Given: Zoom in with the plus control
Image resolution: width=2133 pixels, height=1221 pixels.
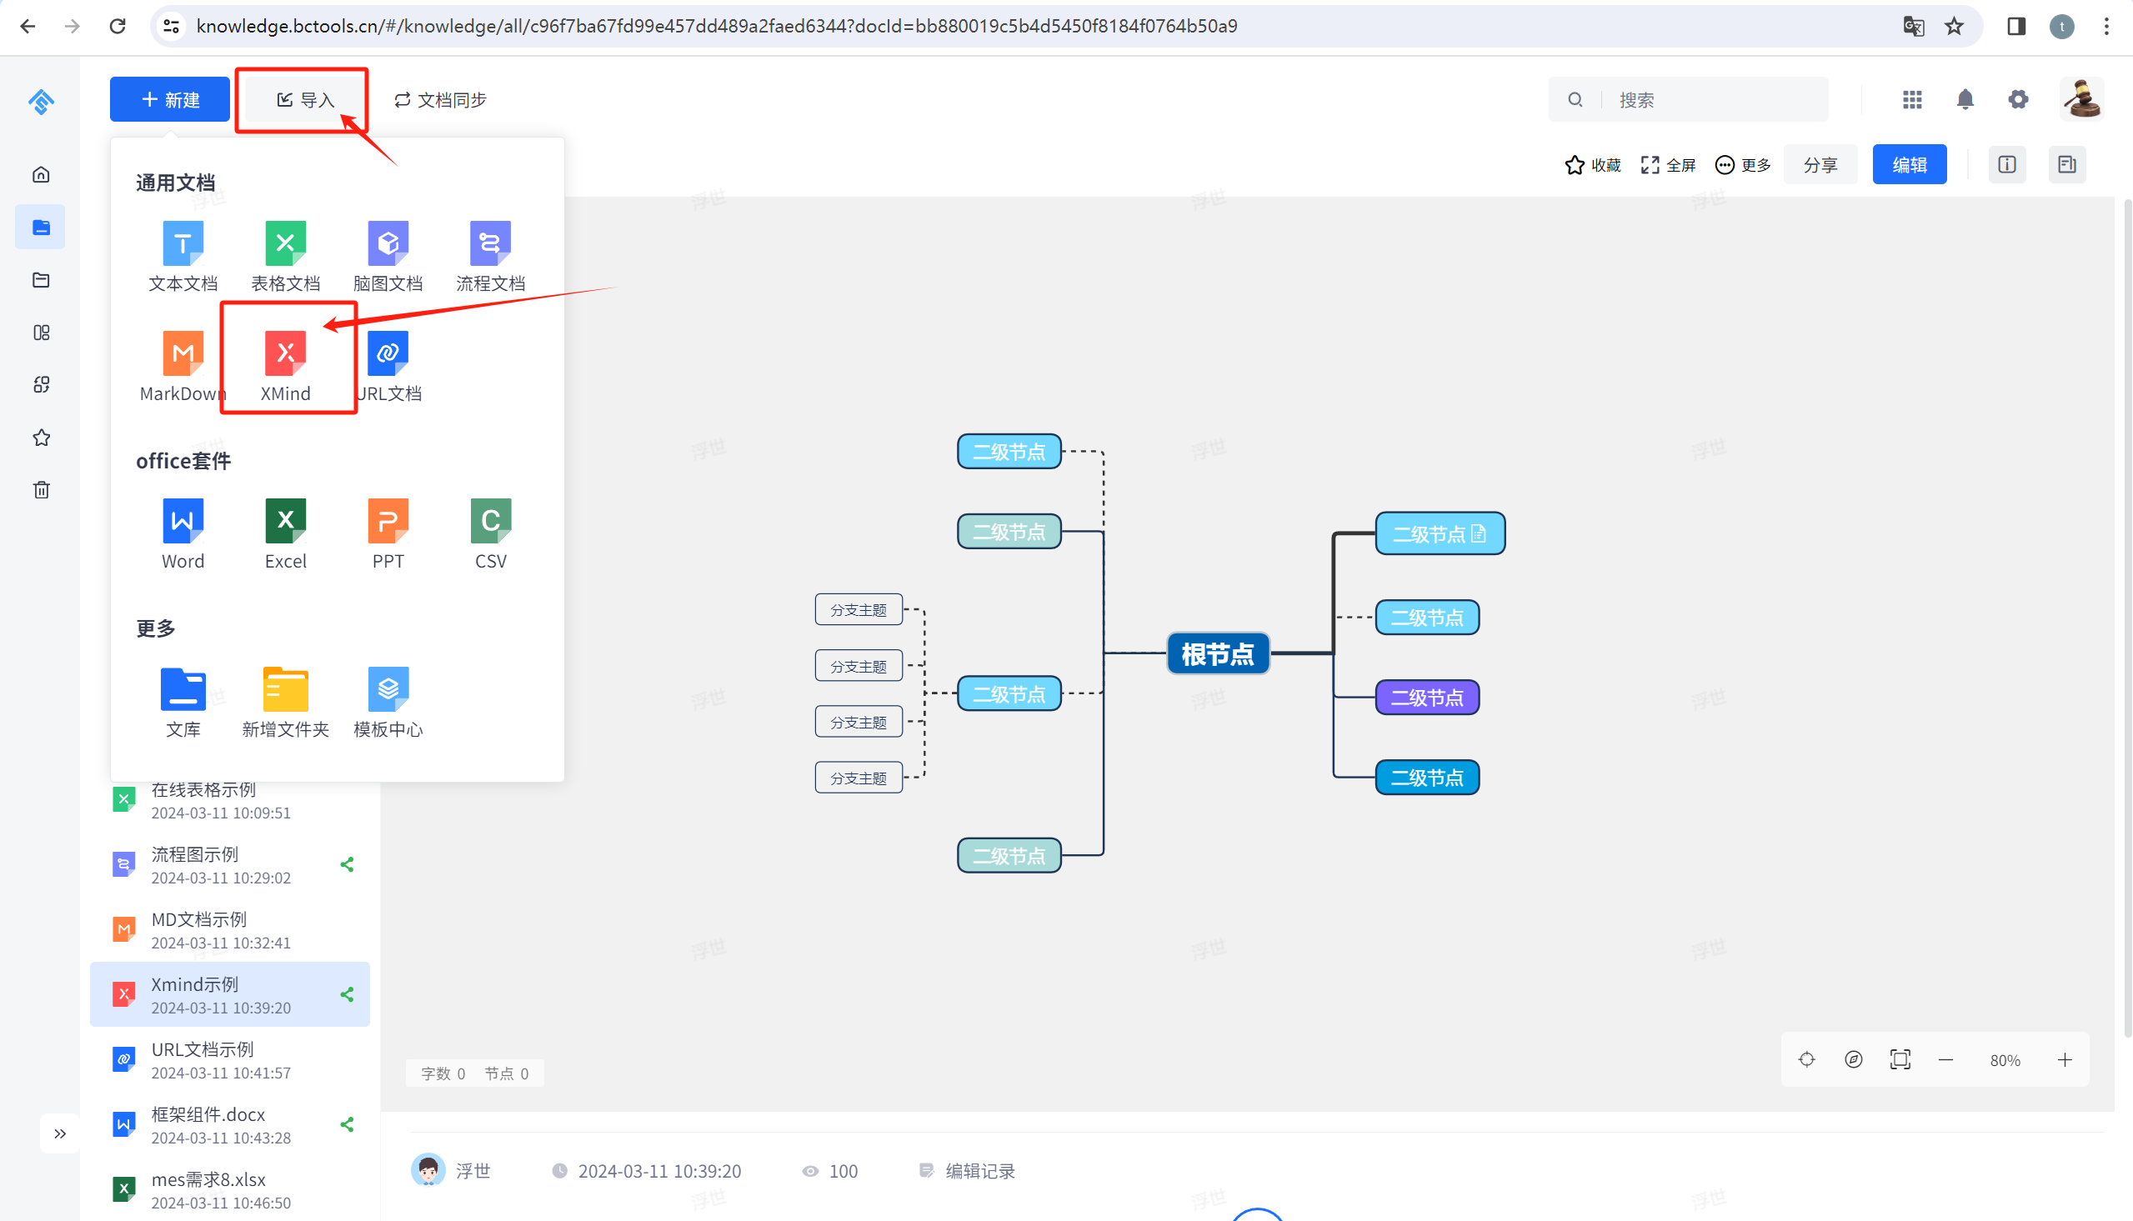Looking at the screenshot, I should 2065,1060.
